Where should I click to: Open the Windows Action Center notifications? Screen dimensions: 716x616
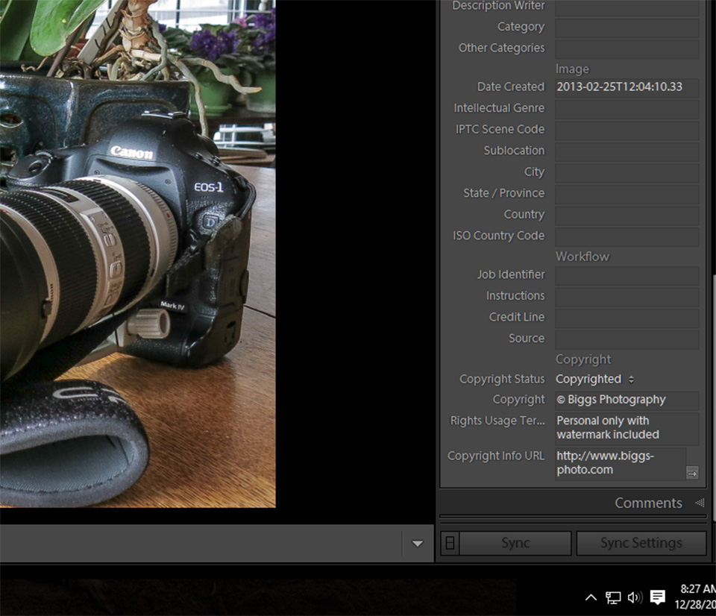(x=658, y=597)
